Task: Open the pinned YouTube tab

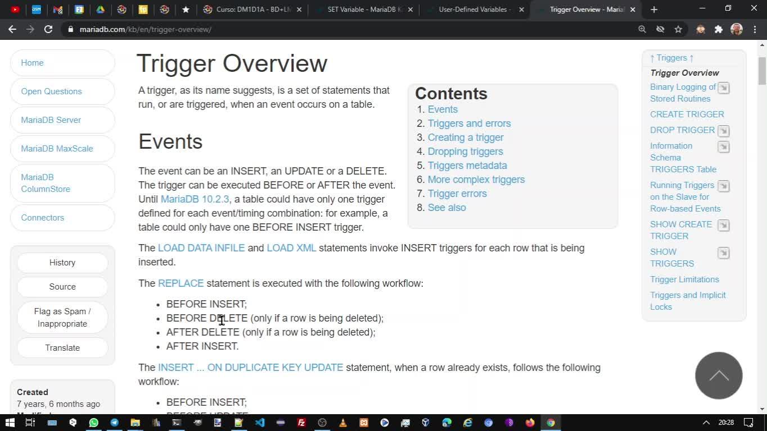Action: tap(15, 10)
